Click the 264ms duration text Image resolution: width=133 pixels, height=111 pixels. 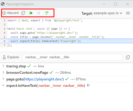65,73
